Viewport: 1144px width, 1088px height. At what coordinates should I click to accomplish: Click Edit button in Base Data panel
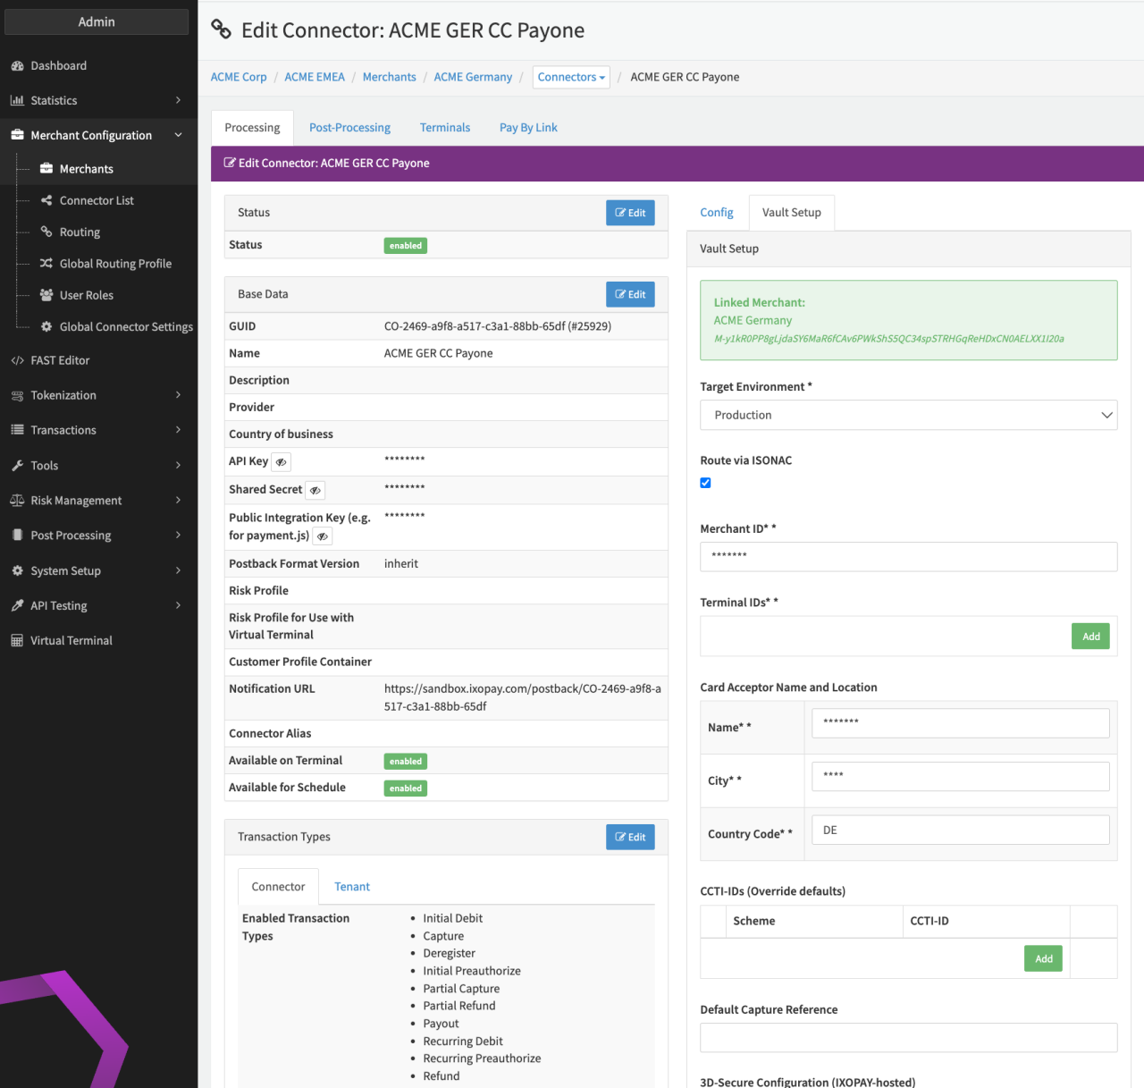pos(630,294)
